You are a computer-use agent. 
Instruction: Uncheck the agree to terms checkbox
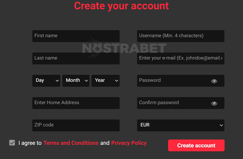pos(12,143)
